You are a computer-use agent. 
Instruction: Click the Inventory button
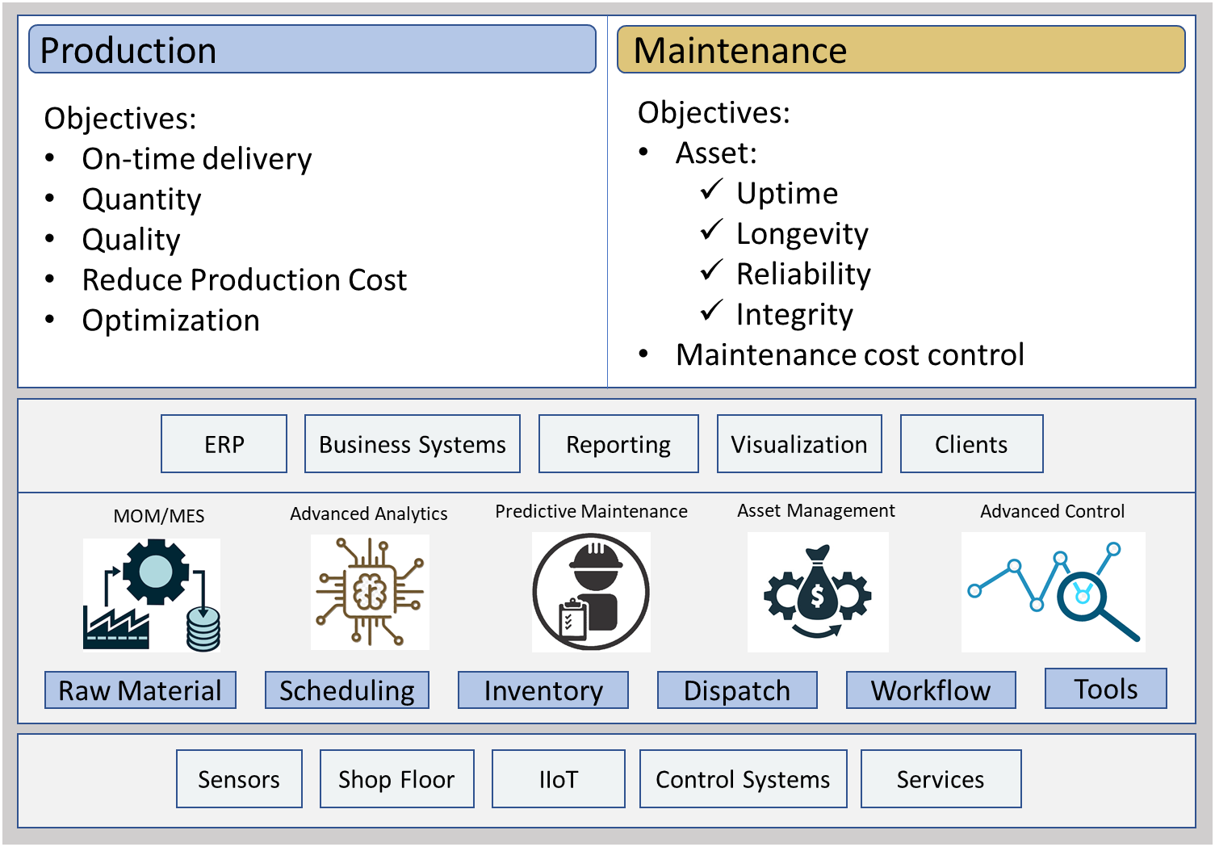543,690
